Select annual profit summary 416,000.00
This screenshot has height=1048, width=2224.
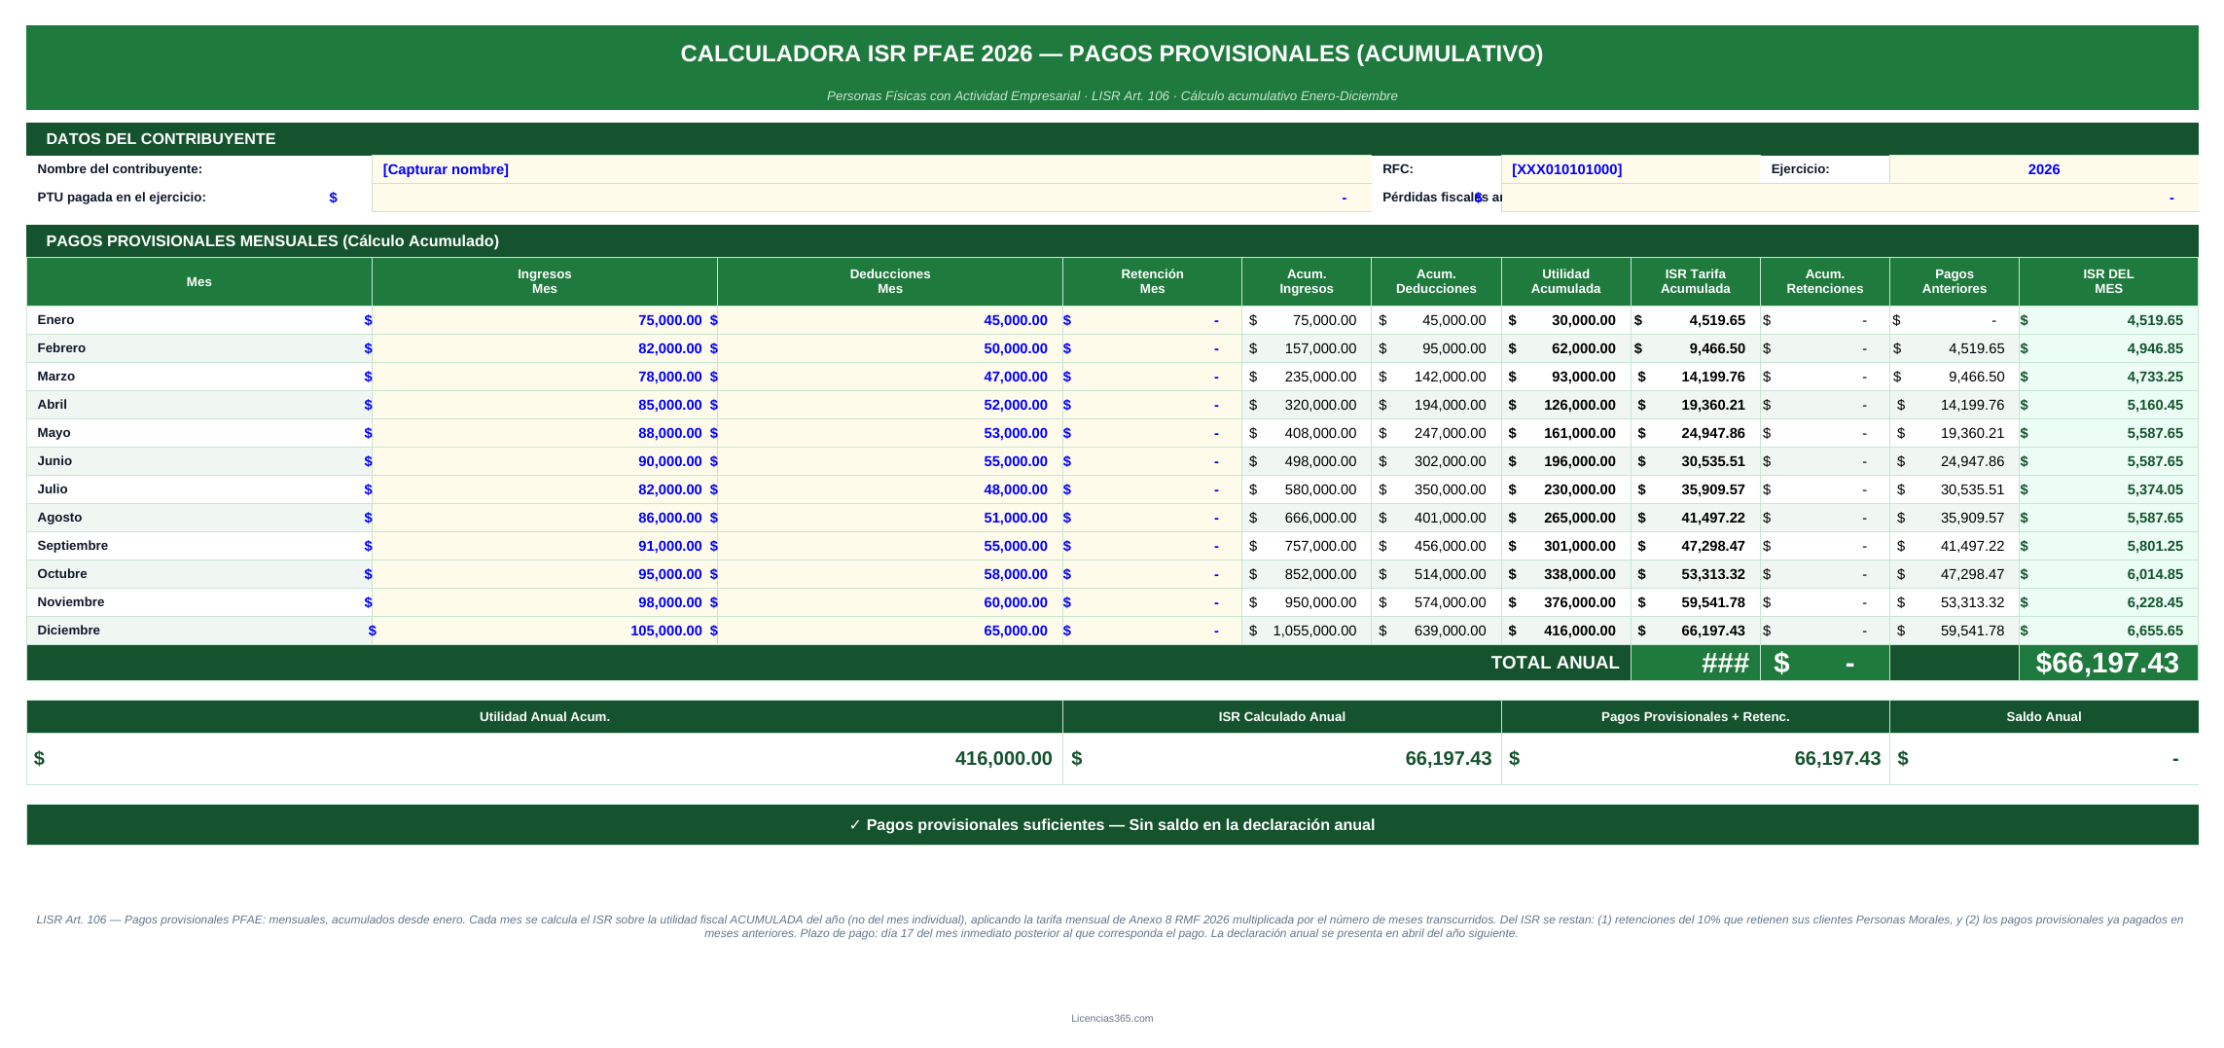click(545, 758)
